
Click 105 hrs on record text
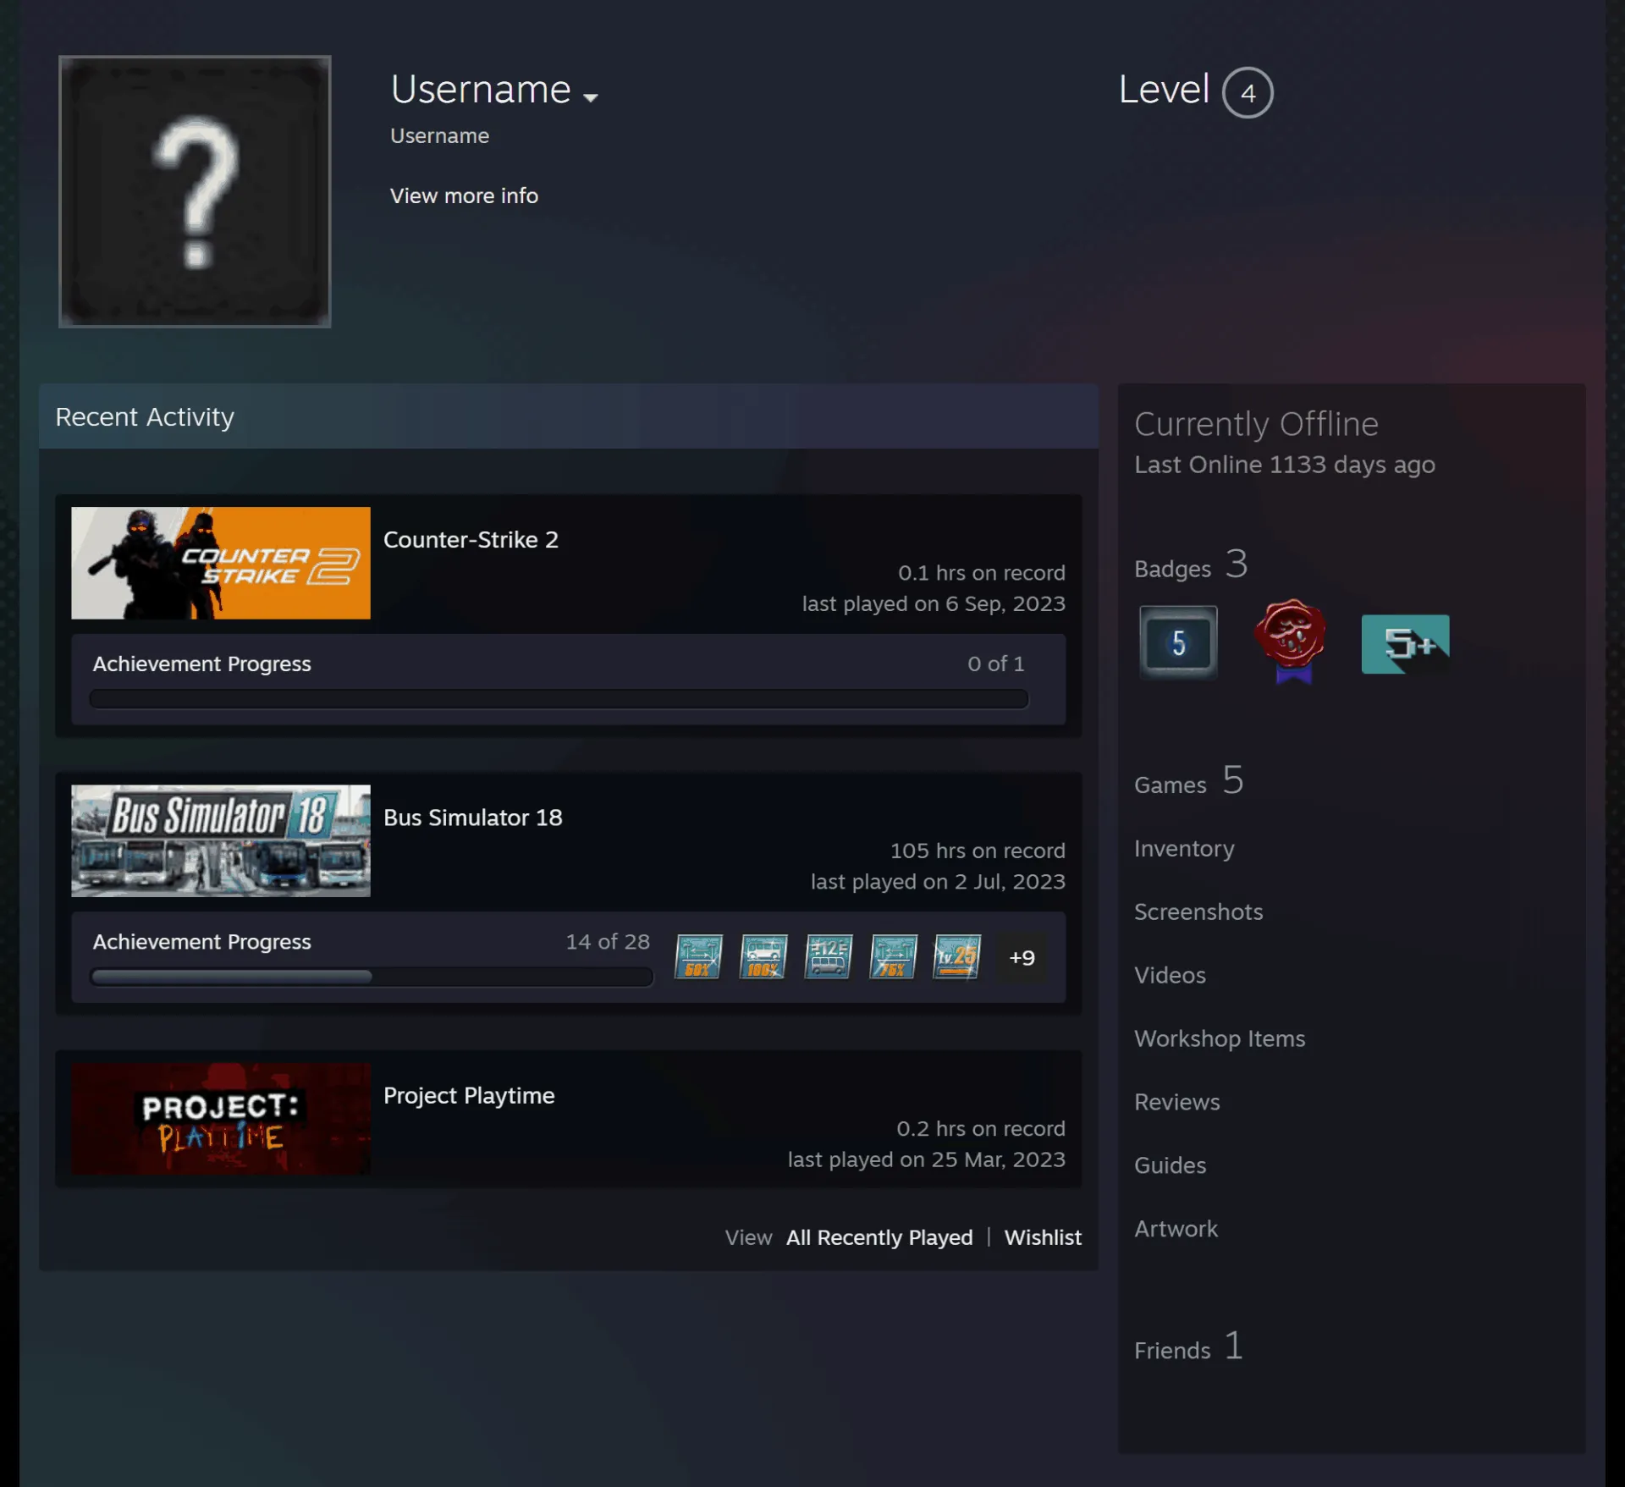978,851
